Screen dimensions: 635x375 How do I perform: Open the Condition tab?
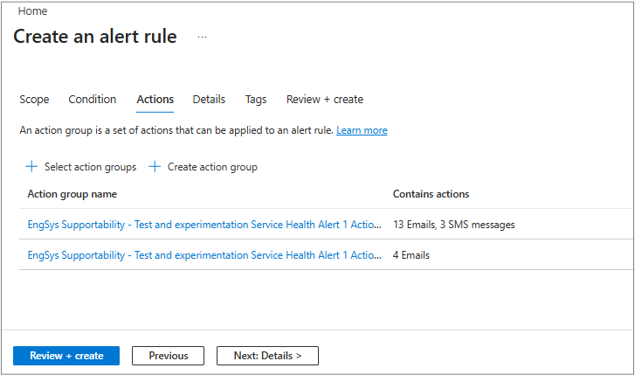pyautogui.click(x=93, y=100)
